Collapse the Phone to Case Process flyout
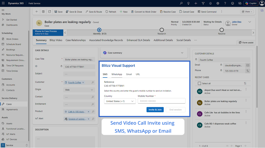Image resolution: width=265 pixels, height=148 pixels. coord(65,33)
